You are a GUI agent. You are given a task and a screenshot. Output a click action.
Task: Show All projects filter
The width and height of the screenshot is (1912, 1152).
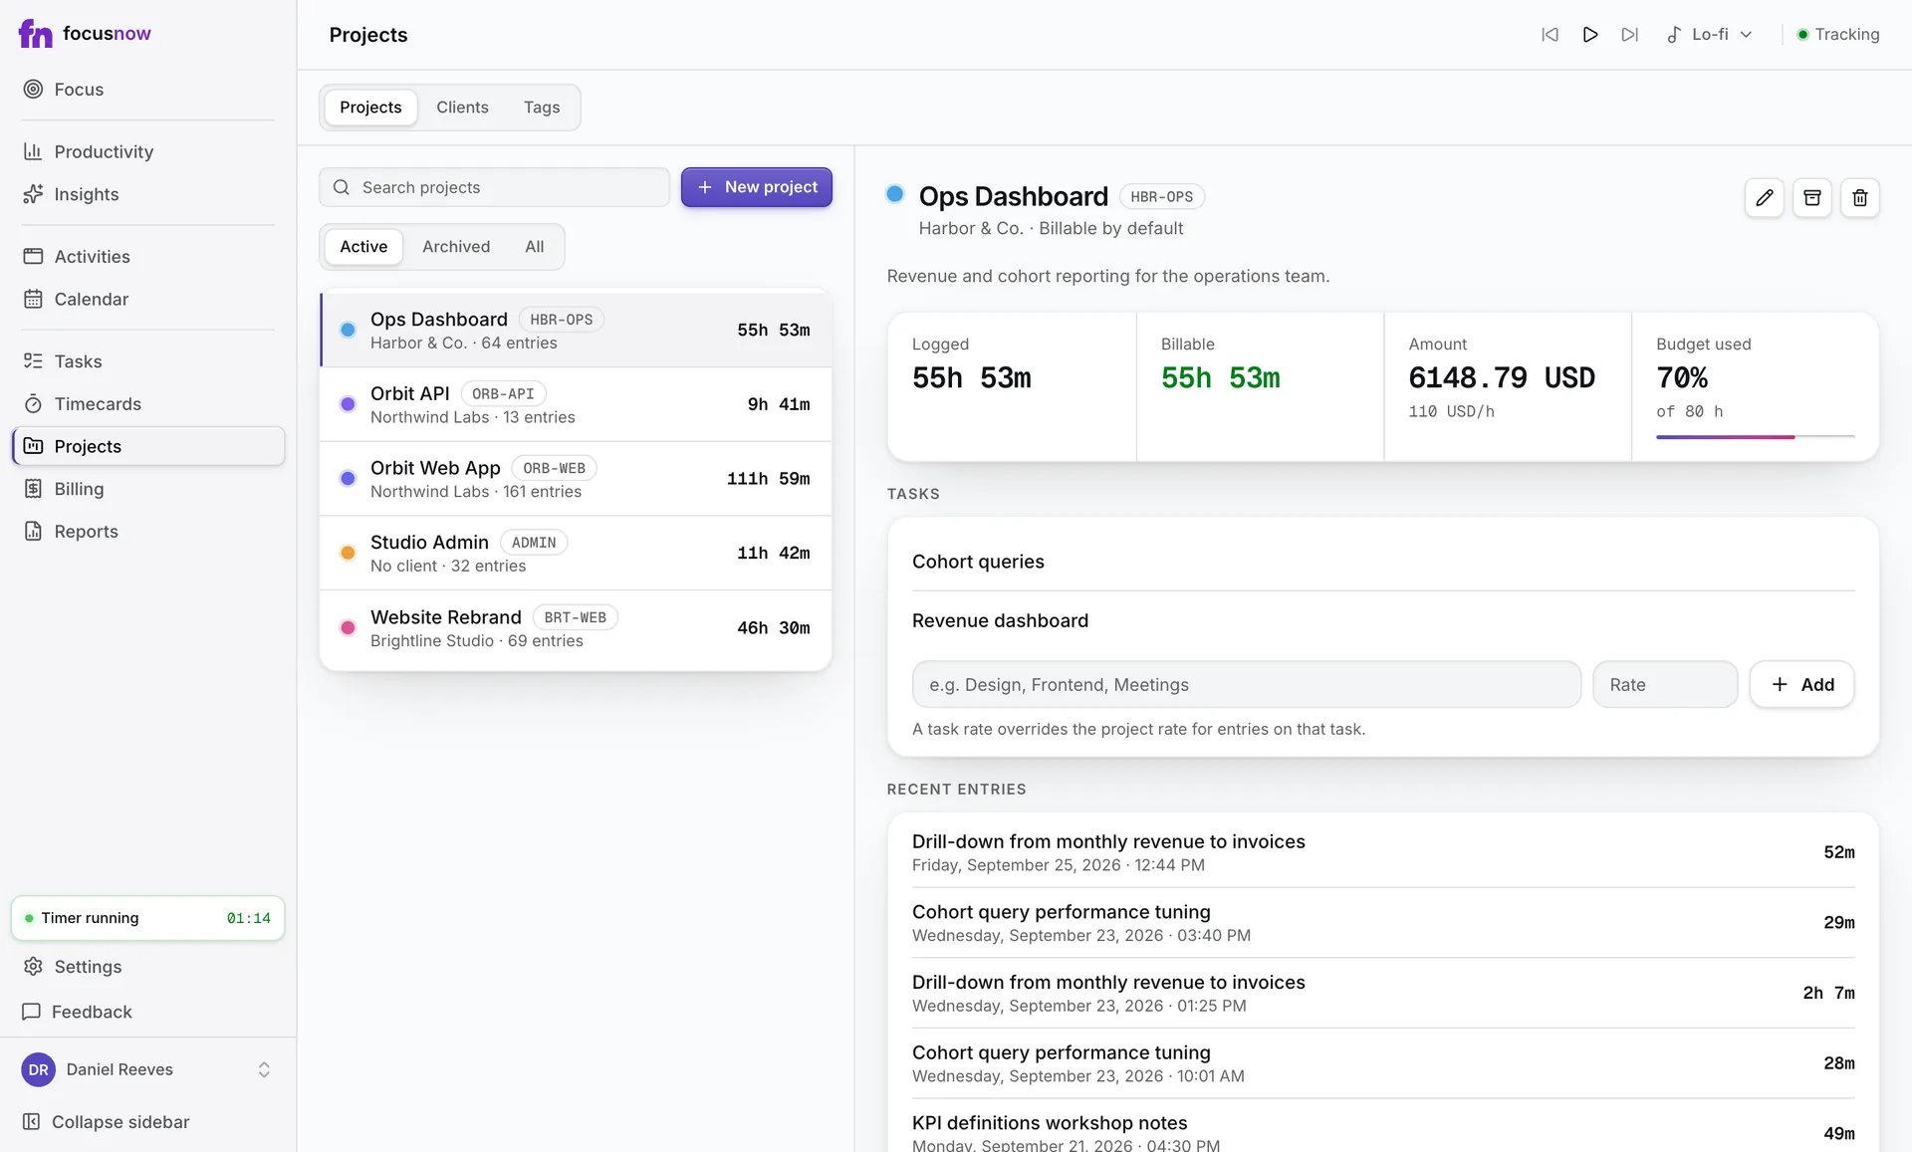pyautogui.click(x=535, y=247)
